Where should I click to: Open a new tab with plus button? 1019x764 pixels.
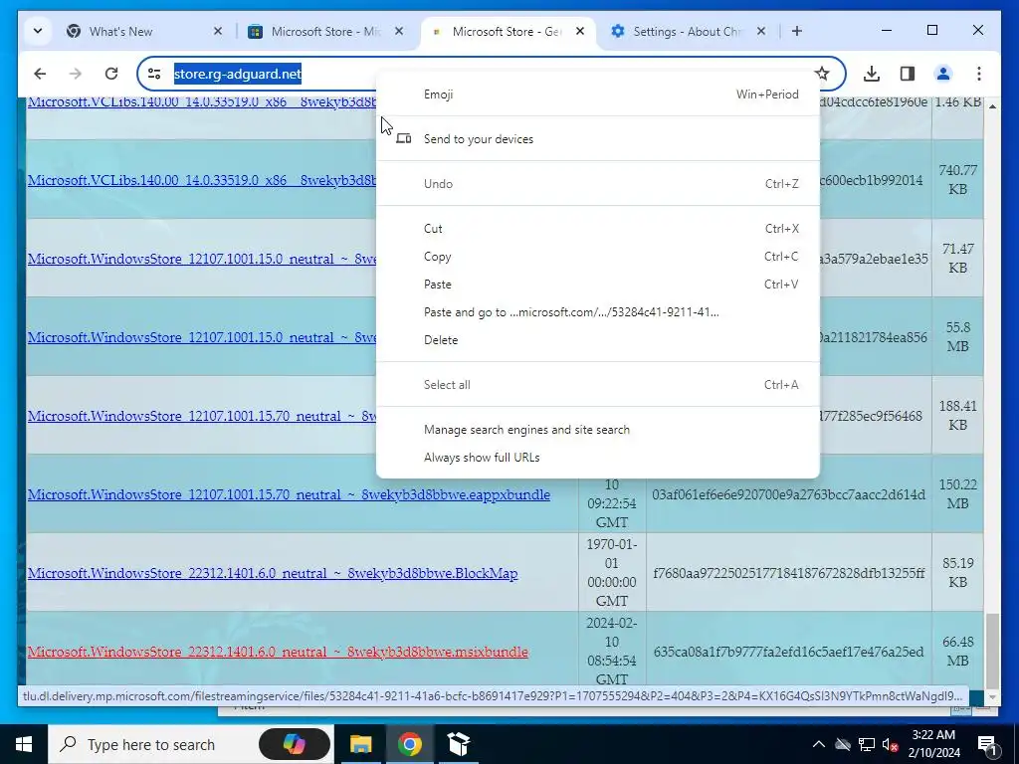point(797,31)
